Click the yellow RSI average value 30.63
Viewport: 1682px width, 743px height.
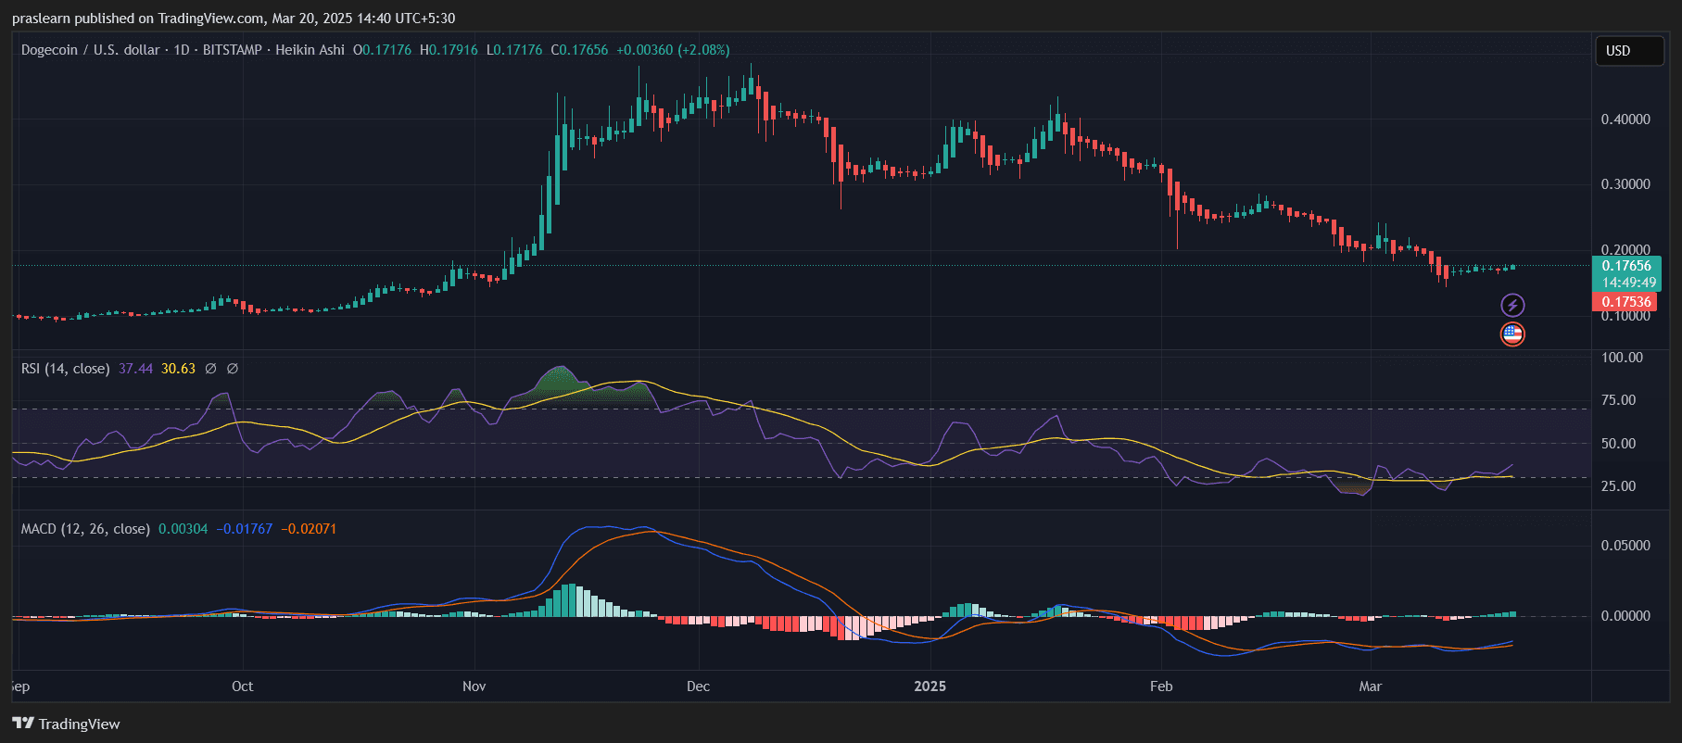click(x=178, y=369)
